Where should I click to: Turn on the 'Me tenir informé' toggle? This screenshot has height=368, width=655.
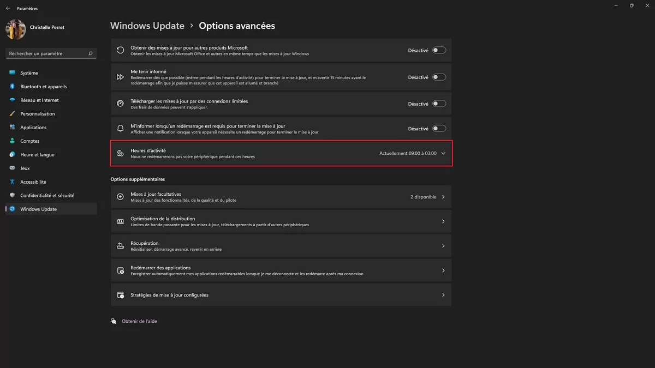439,77
